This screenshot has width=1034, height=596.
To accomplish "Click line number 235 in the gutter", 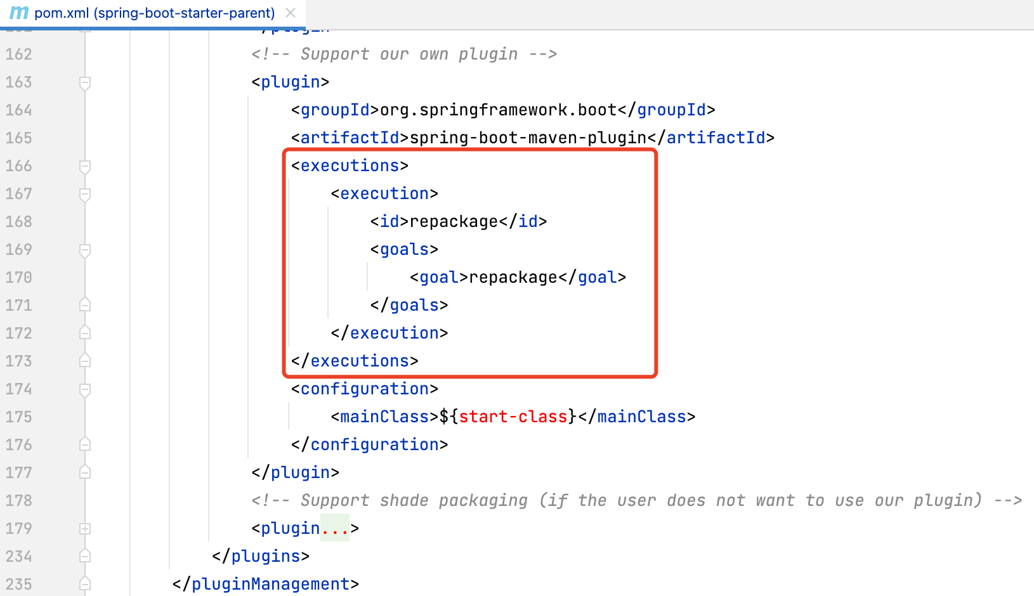I will (x=19, y=585).
